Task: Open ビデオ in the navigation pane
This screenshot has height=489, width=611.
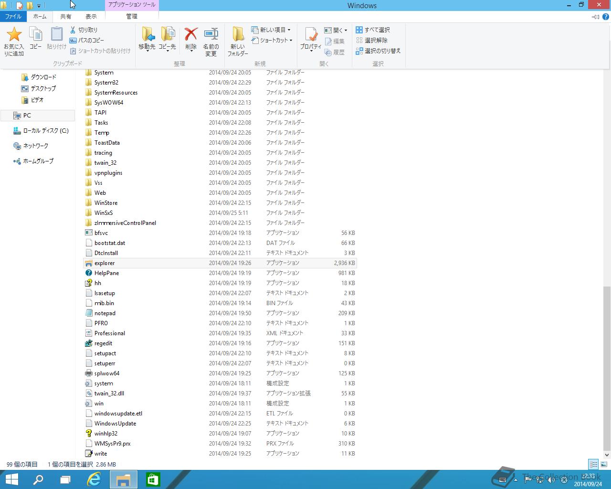Action: pyautogui.click(x=32, y=100)
